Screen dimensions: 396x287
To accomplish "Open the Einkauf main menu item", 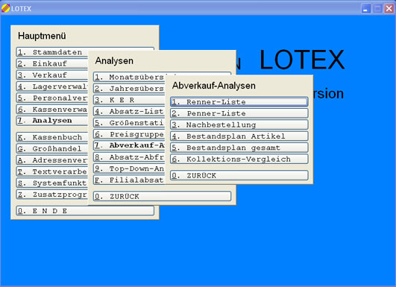I will tap(52, 63).
